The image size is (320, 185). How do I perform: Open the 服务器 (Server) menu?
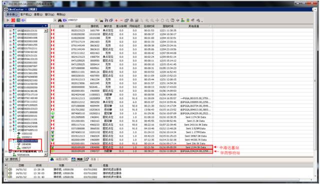[x=12, y=14]
